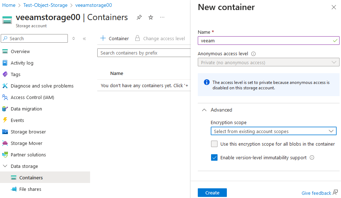Click into the container Name field
341x198 pixels.
(x=268, y=41)
